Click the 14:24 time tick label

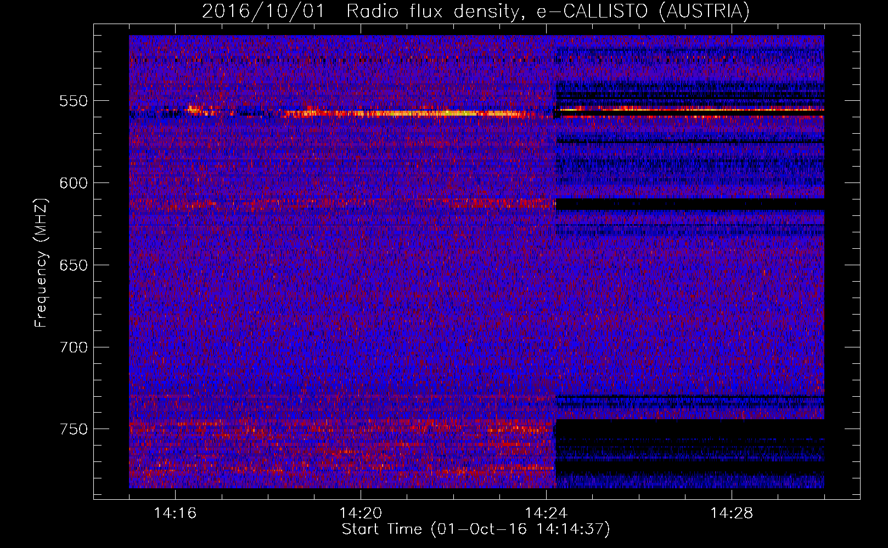pos(546,513)
